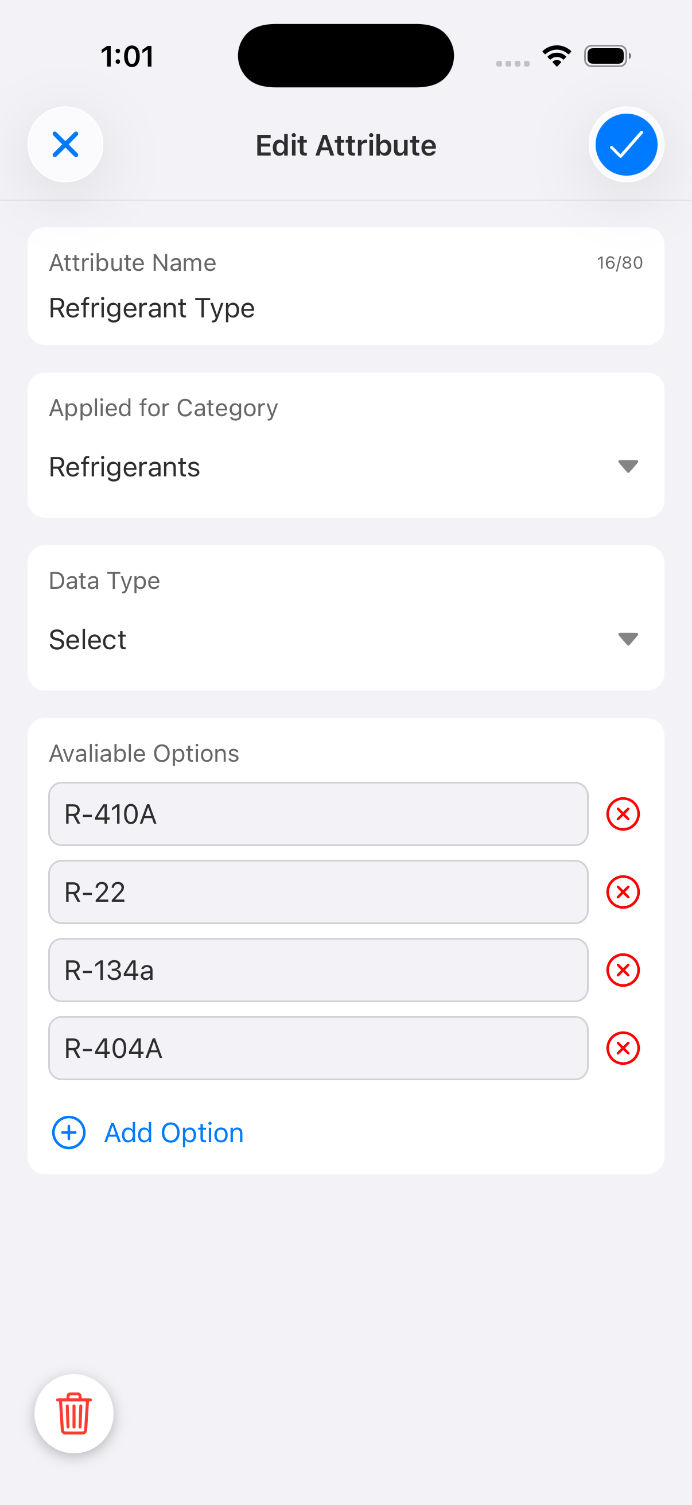
Task: Remove the R-410A option
Action: coord(623,814)
